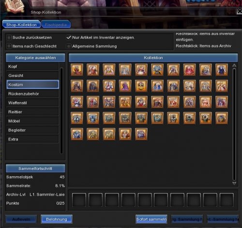Select the second costume icon in row one
Viewport: 242px width, 228px height.
click(x=93, y=70)
